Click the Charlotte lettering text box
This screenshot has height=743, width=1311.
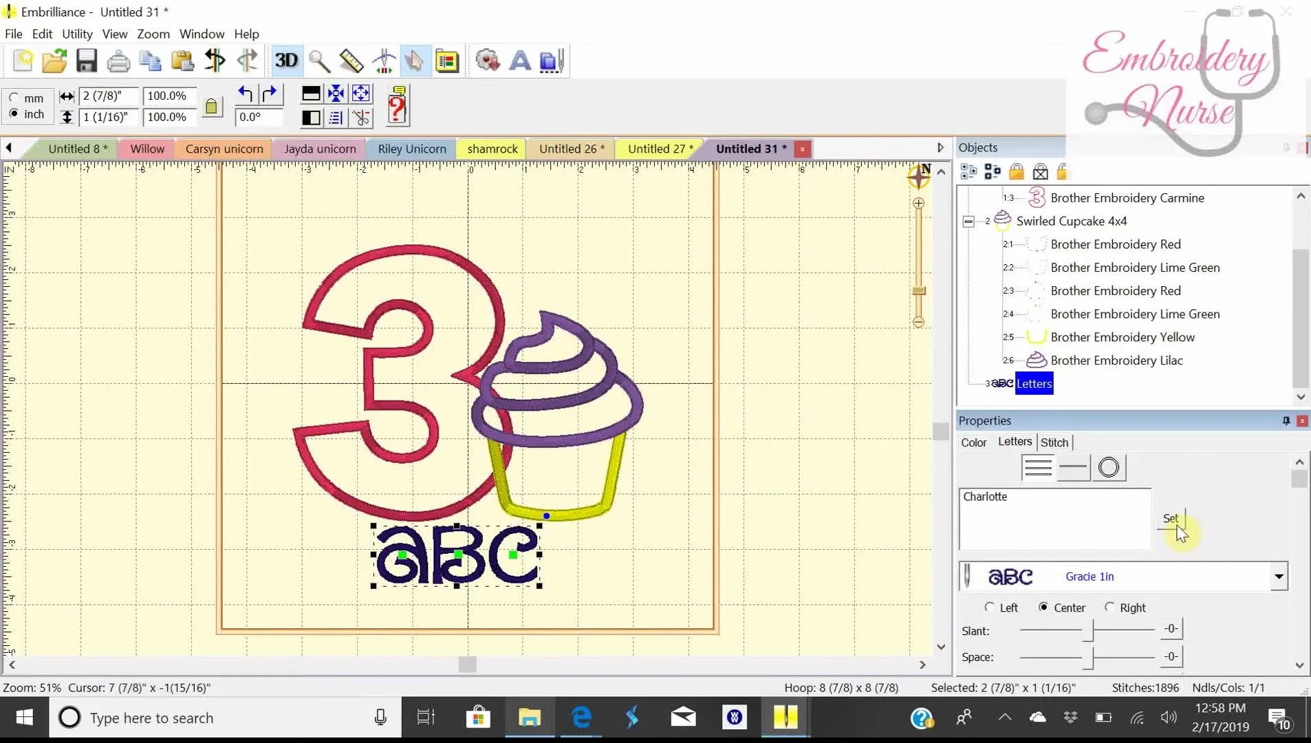click(1055, 519)
